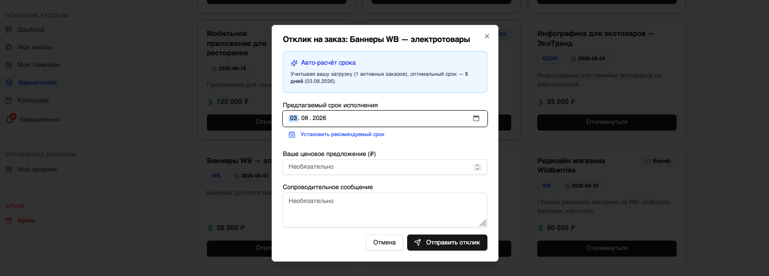Open the calendar picker in date field

tap(476, 118)
